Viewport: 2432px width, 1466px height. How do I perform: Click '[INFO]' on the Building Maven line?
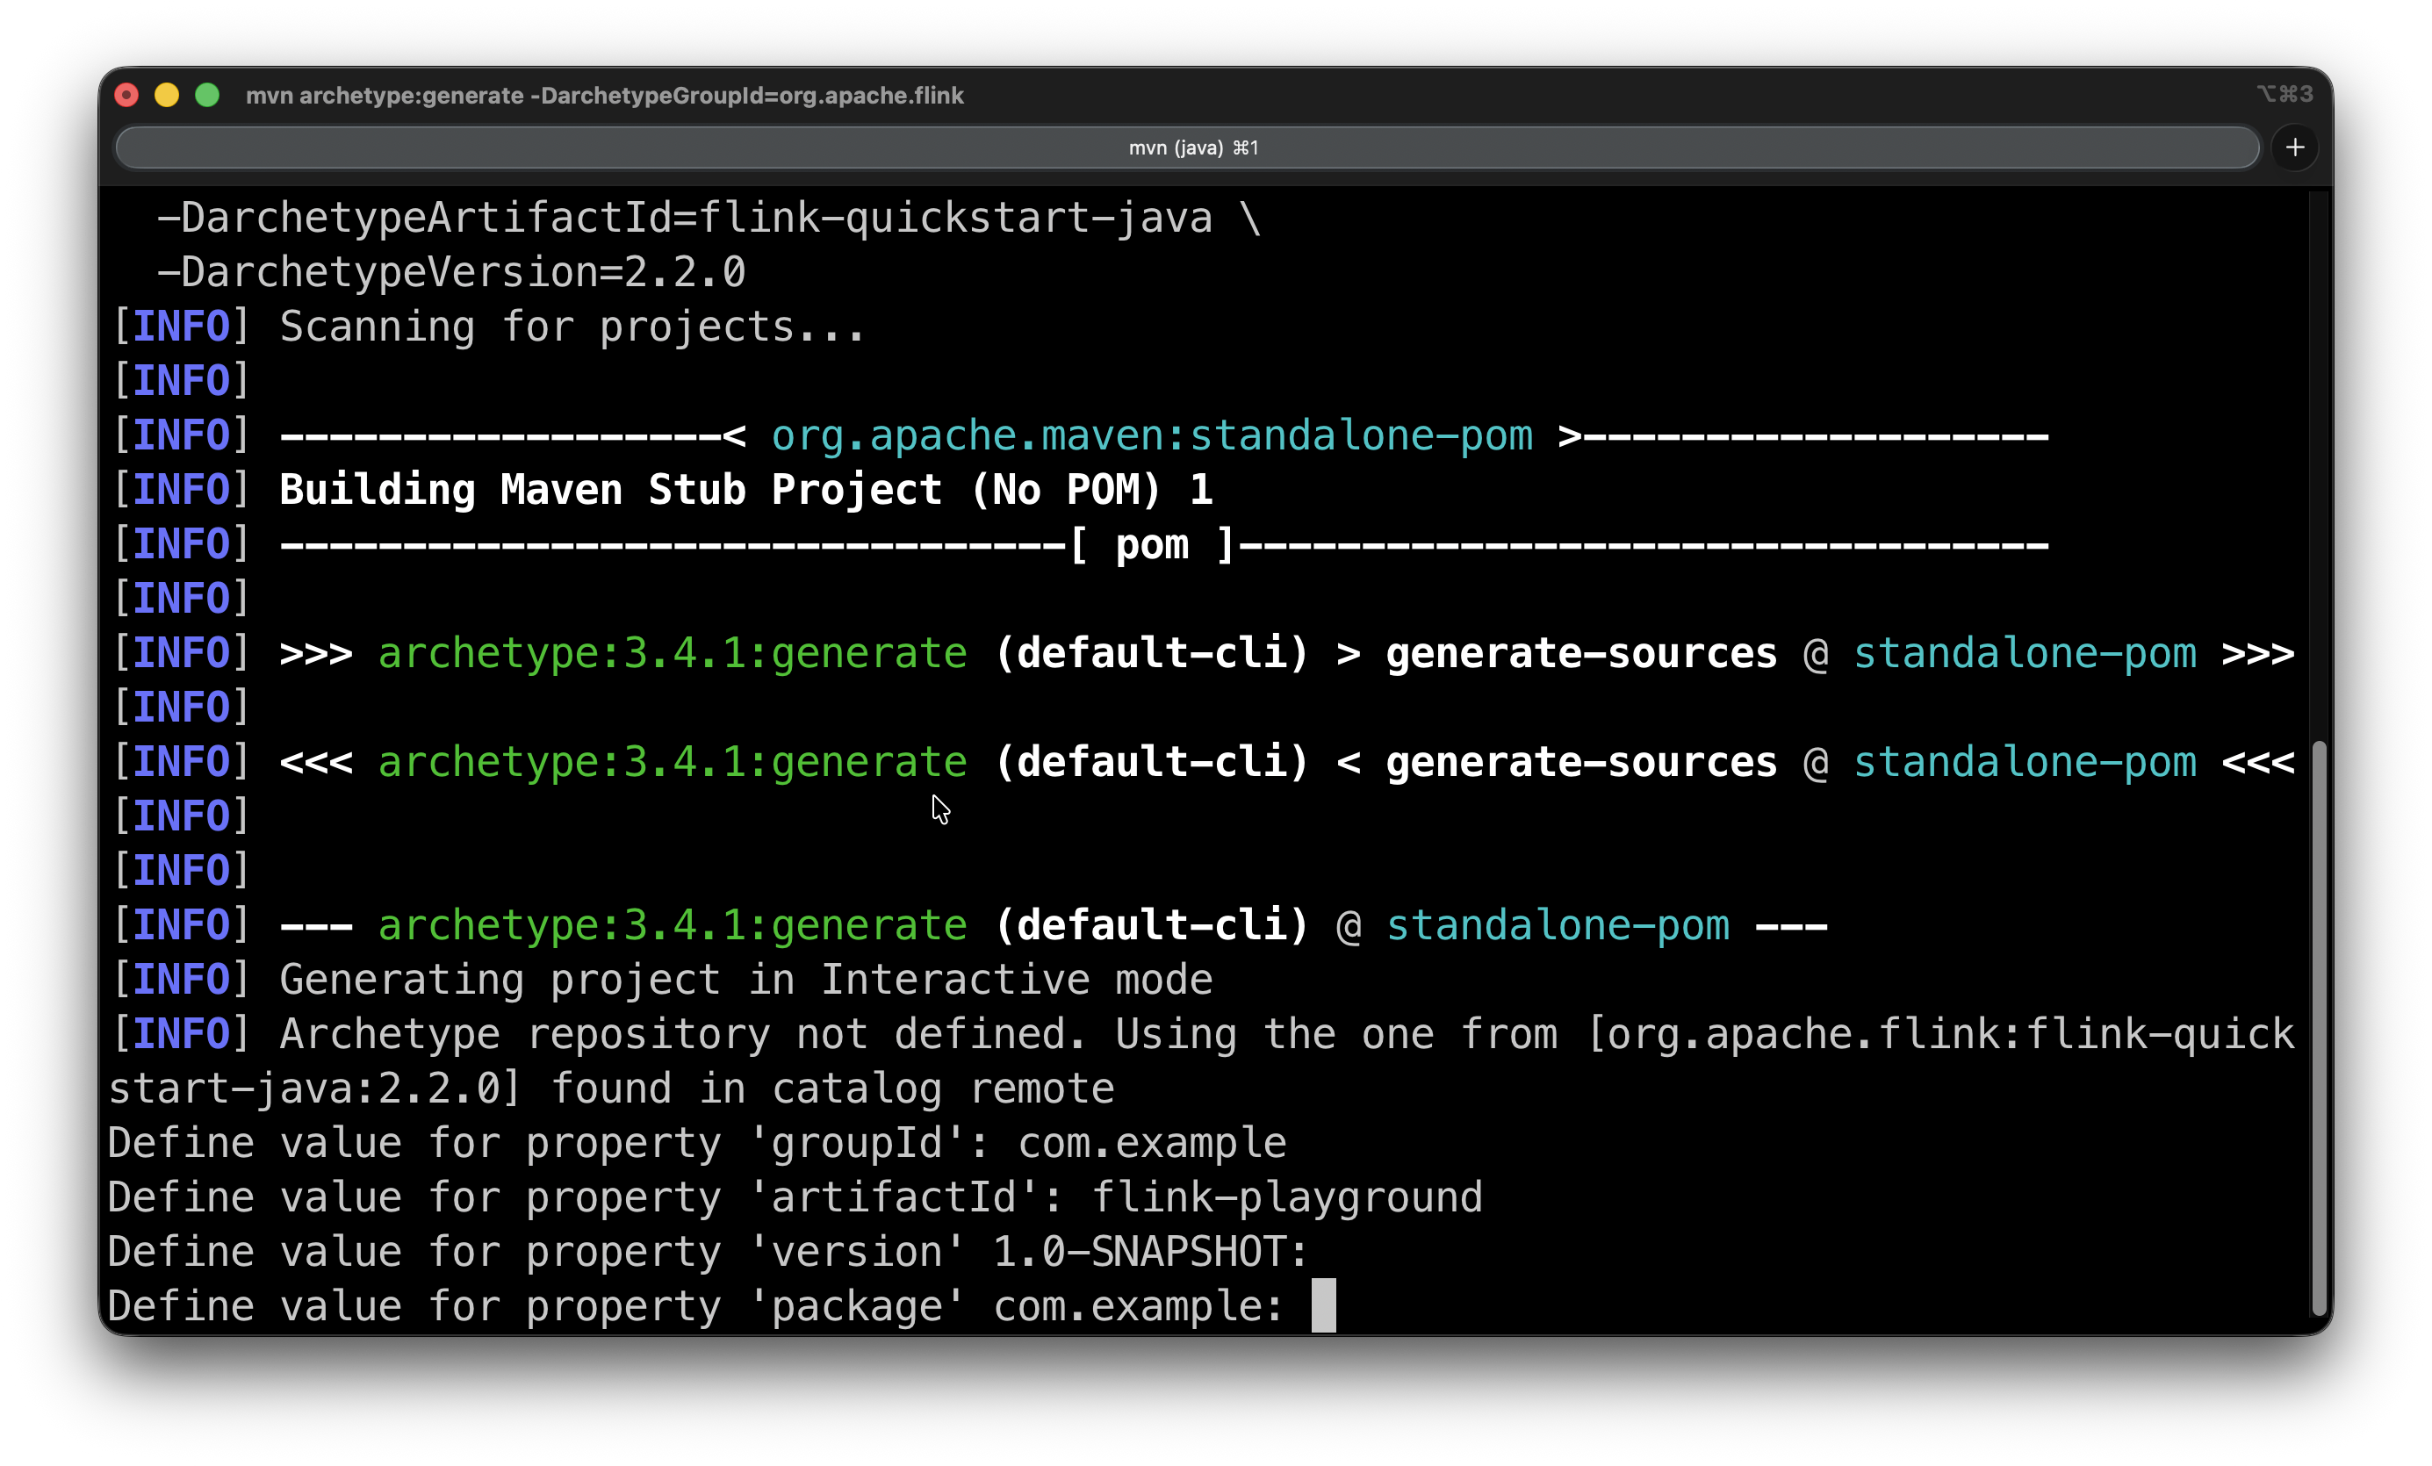coord(182,491)
